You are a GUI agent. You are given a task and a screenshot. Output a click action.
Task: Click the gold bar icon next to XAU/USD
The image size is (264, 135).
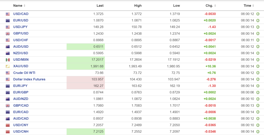8,66
